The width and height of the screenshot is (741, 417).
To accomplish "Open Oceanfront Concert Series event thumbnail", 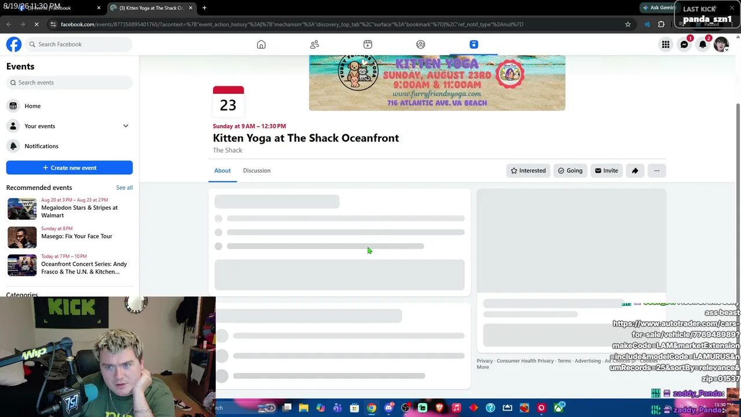I will tap(22, 265).
